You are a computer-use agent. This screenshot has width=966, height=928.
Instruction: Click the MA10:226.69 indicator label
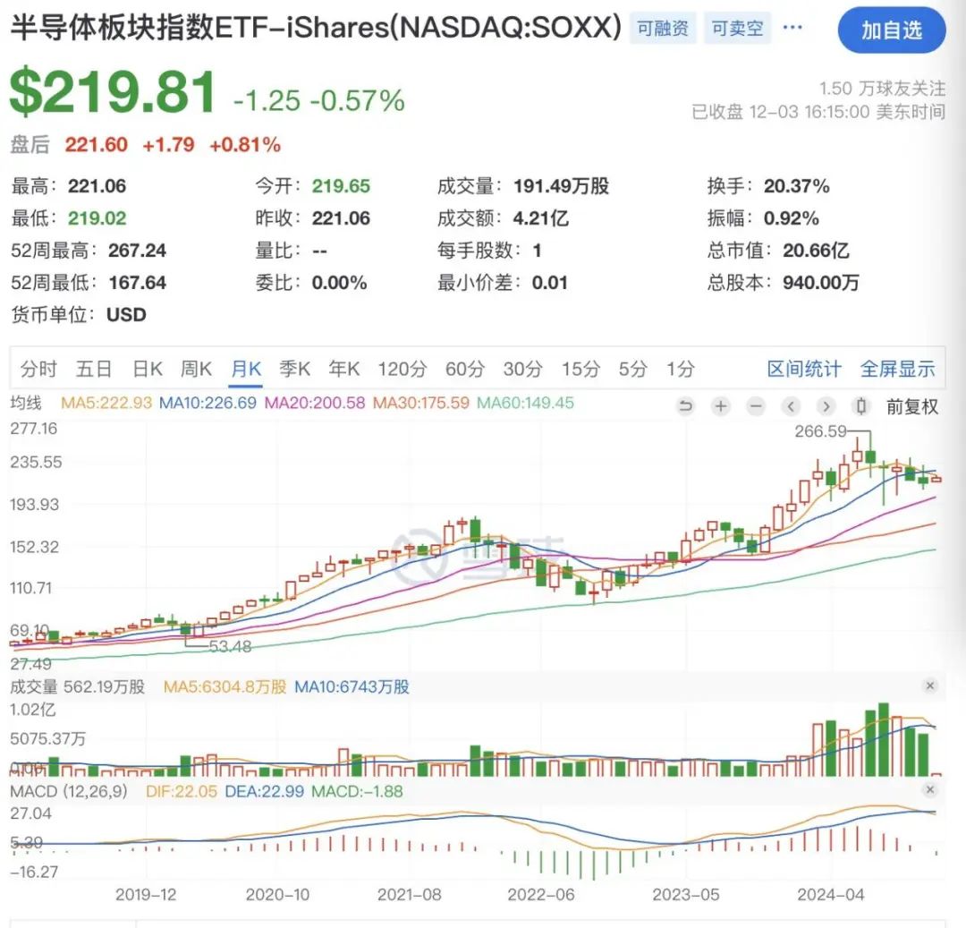(208, 403)
